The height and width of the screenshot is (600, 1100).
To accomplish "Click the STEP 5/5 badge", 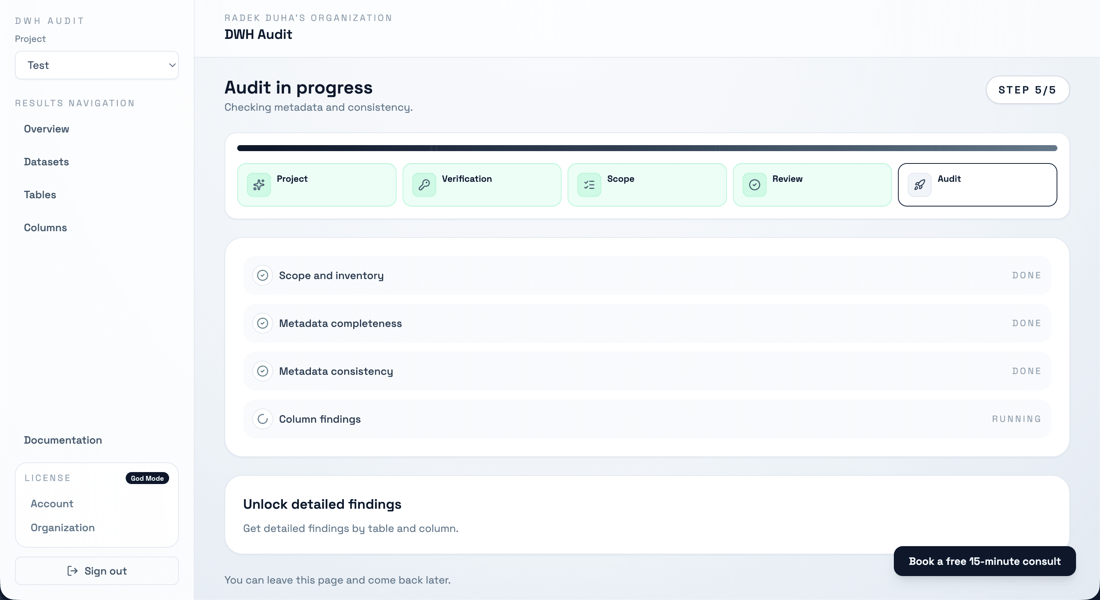I will [1027, 90].
